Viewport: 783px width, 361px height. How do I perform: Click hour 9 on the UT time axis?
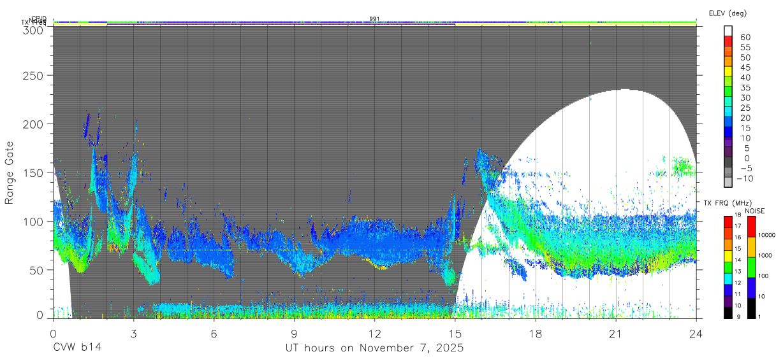(x=294, y=333)
